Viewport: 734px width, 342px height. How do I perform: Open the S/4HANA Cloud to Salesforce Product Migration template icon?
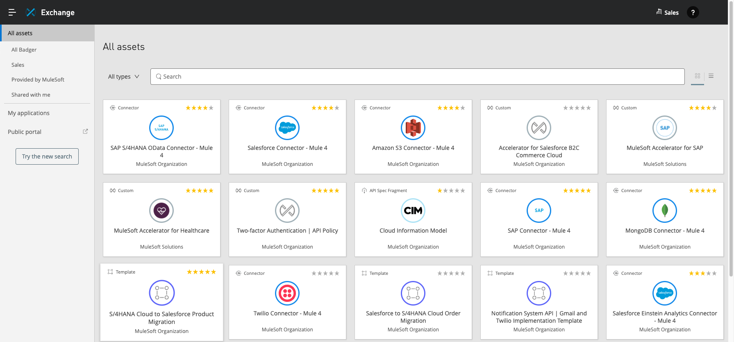coord(162,293)
